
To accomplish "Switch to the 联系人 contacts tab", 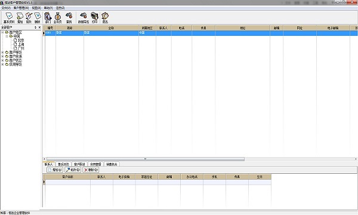I will [49, 164].
